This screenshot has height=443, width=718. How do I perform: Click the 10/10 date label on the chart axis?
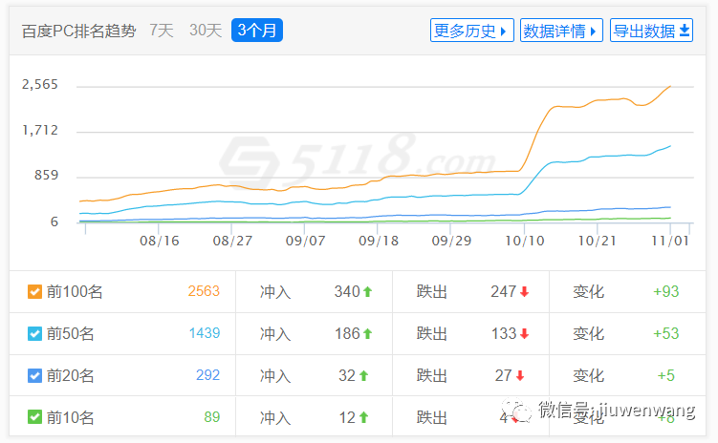coord(525,241)
